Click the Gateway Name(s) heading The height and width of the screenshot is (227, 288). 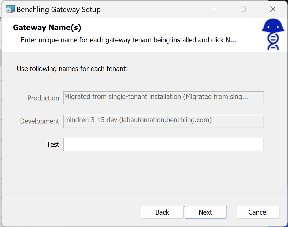[47, 28]
